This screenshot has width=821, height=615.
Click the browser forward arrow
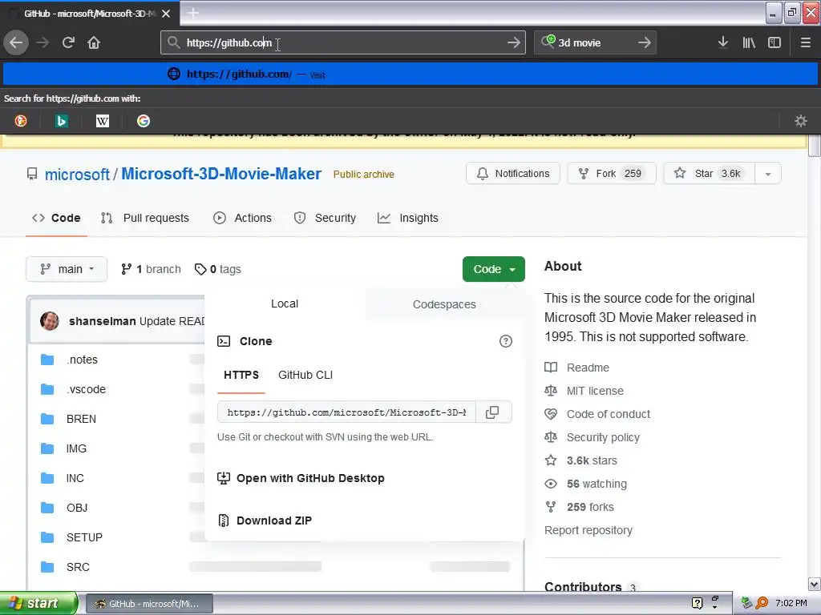(x=42, y=42)
